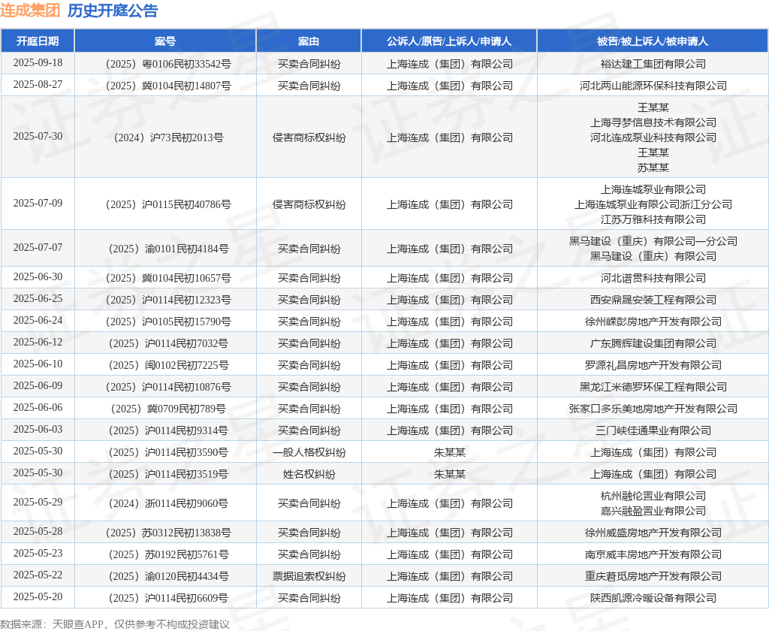Image resolution: width=769 pixels, height=631 pixels.
Task: Select date cell 2025-06-09
Action: pos(38,385)
